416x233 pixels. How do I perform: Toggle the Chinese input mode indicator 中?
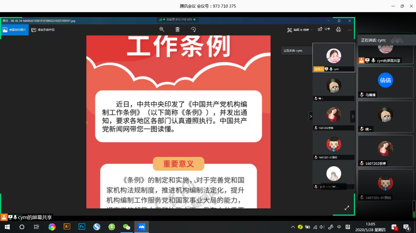coord(339,227)
